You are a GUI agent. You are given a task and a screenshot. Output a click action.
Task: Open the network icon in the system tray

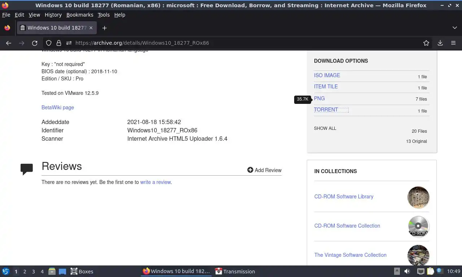click(x=420, y=271)
